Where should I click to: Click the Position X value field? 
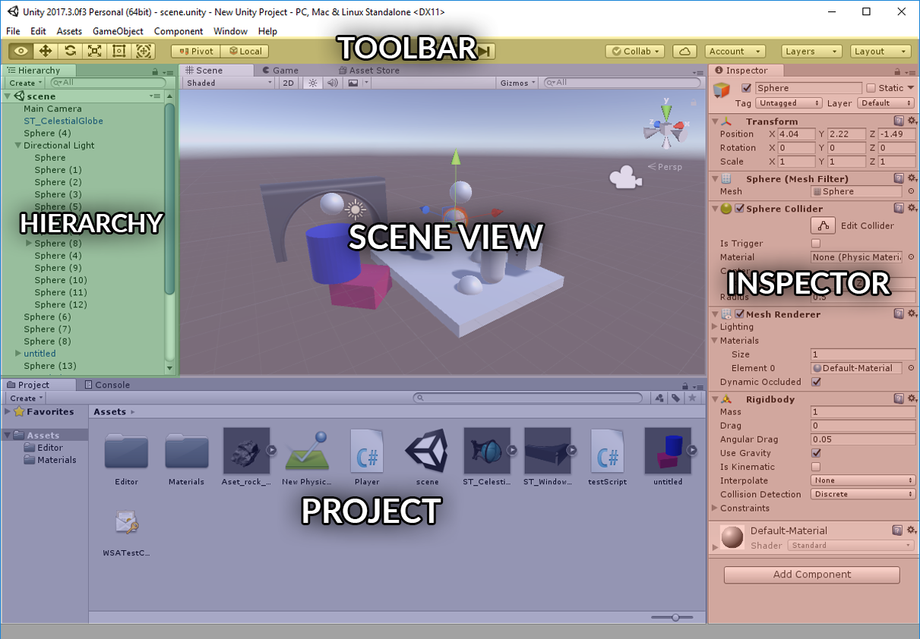coord(796,134)
